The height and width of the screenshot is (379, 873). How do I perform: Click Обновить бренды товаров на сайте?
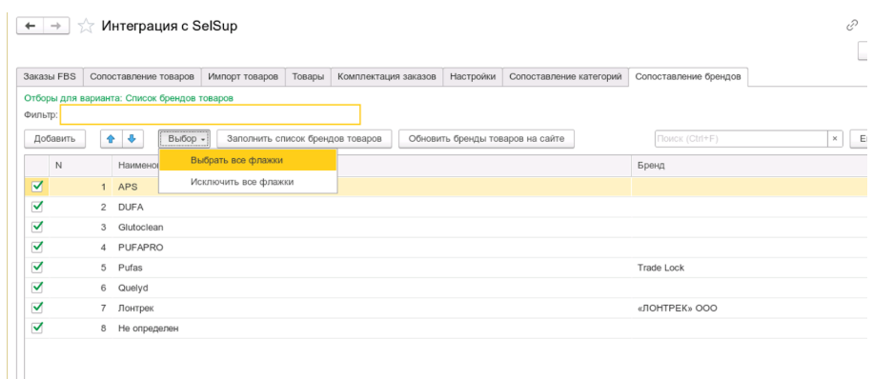pyautogui.click(x=487, y=139)
